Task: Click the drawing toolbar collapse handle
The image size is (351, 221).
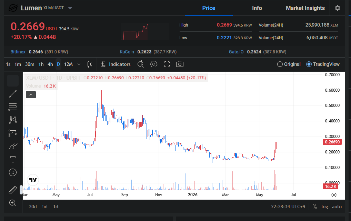Action: (21, 190)
